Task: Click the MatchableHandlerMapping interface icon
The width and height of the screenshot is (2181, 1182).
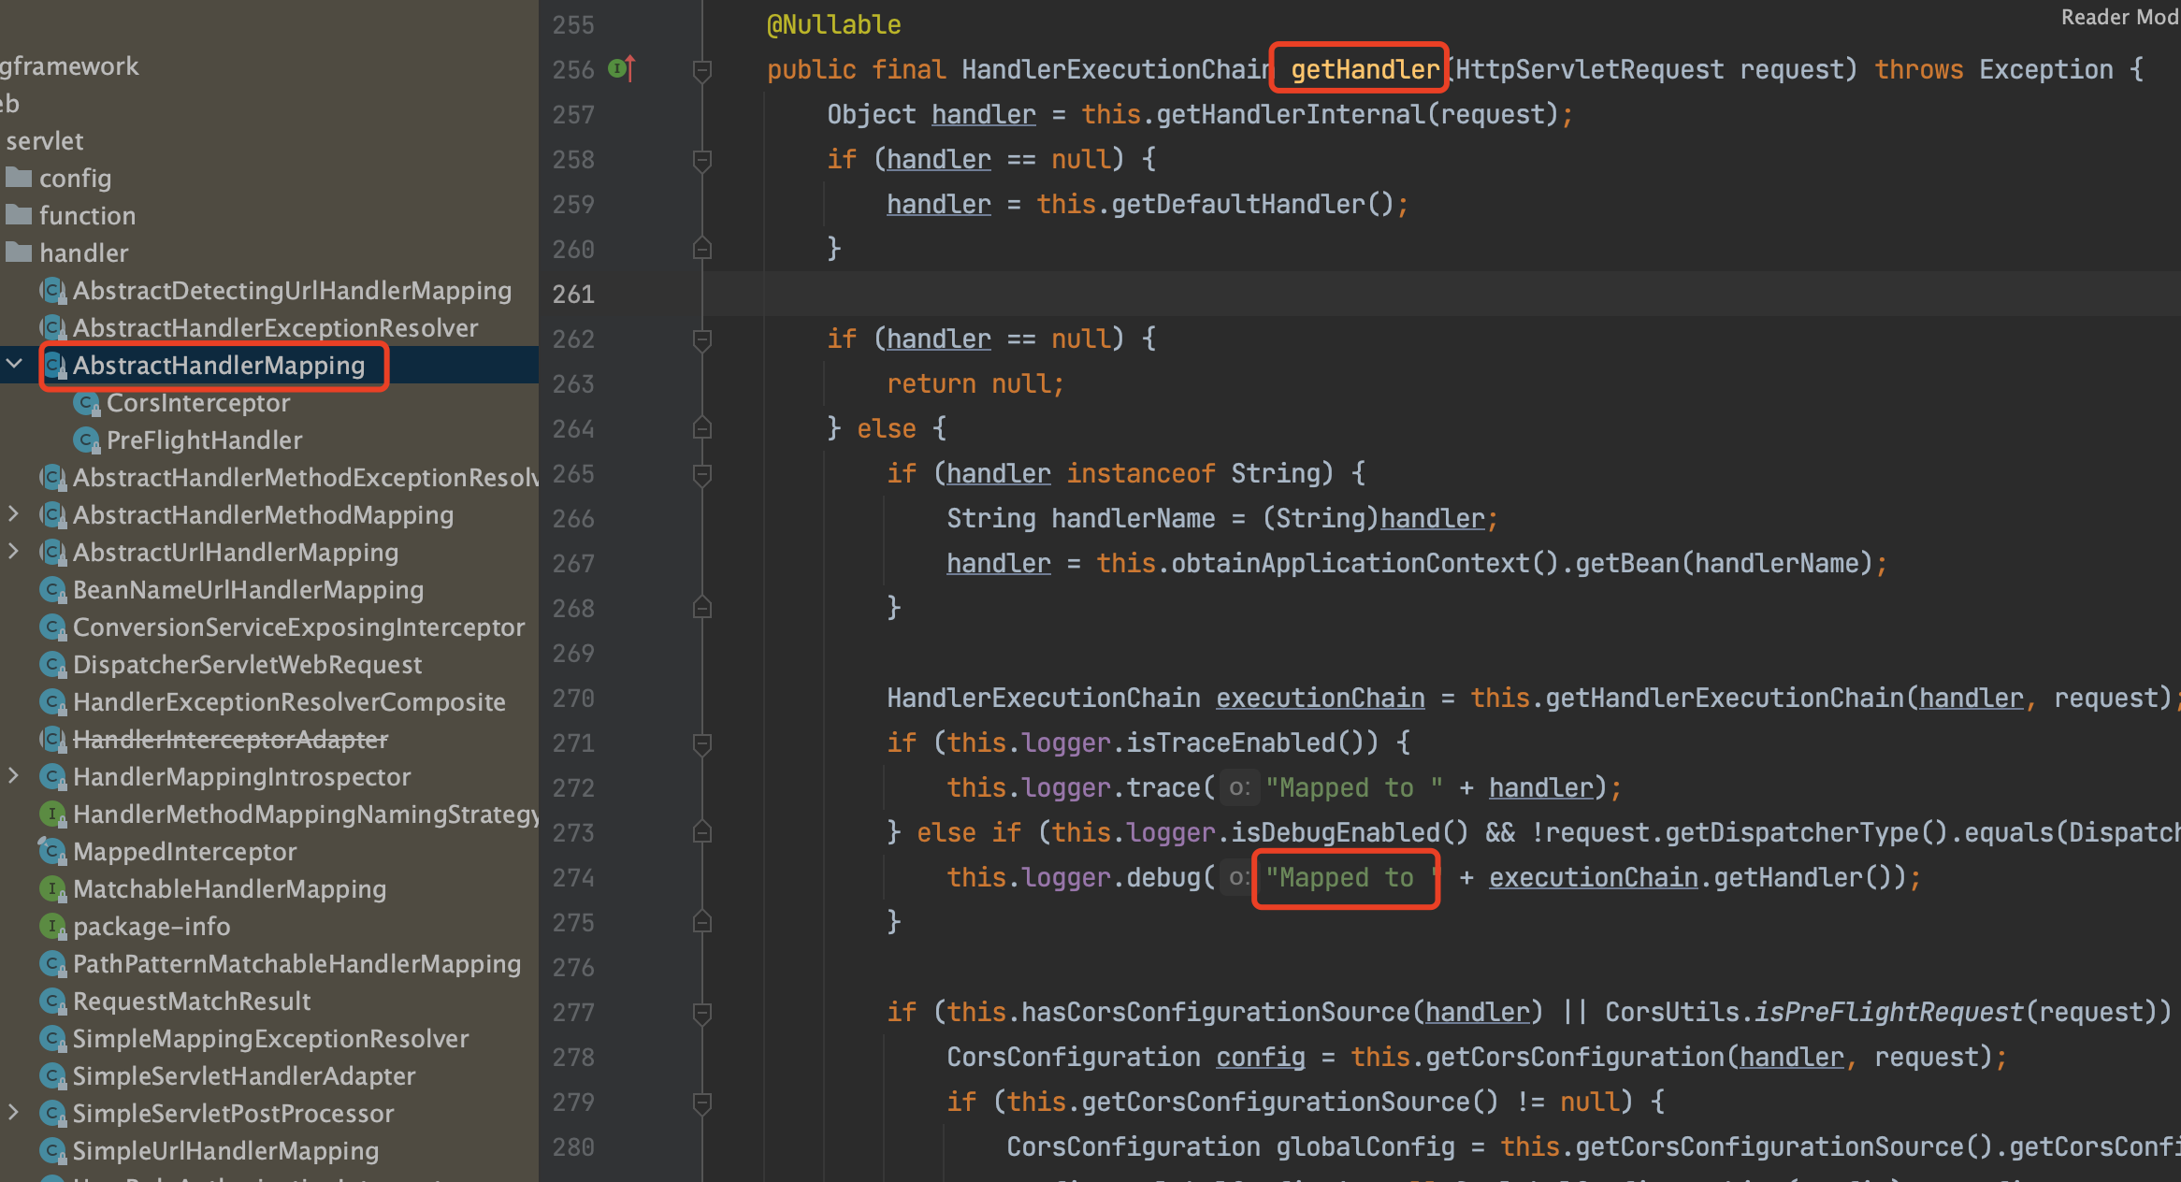Action: [52, 889]
